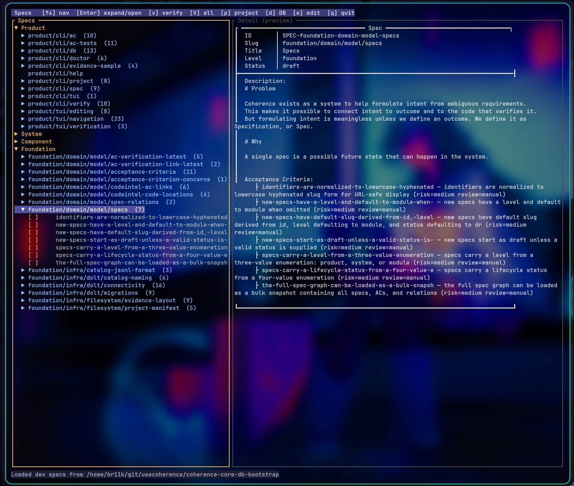574x486 pixels.
Task: Select the [p] project shortcut
Action: point(240,13)
